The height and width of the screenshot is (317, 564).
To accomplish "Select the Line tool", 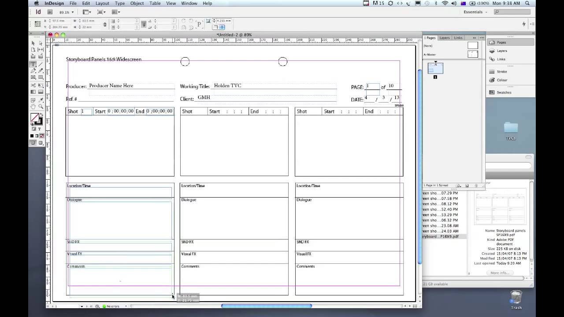I will [x=41, y=64].
